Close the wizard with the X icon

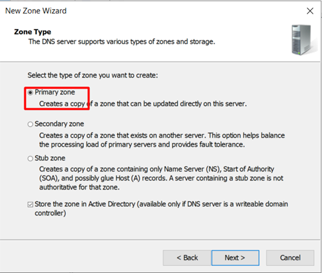(x=310, y=11)
